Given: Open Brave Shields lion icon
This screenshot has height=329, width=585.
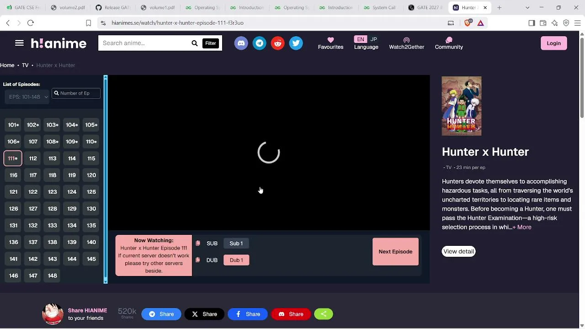Looking at the screenshot, I should coord(468,23).
